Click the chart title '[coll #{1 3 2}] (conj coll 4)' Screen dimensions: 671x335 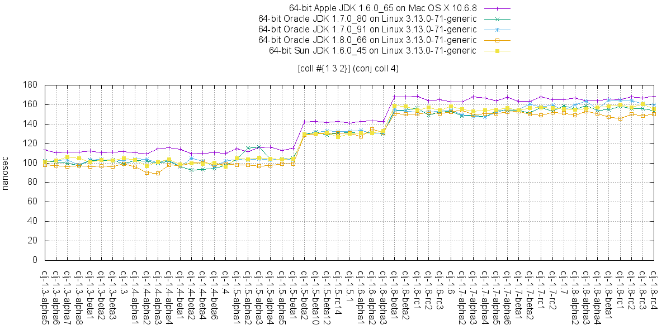click(x=348, y=69)
